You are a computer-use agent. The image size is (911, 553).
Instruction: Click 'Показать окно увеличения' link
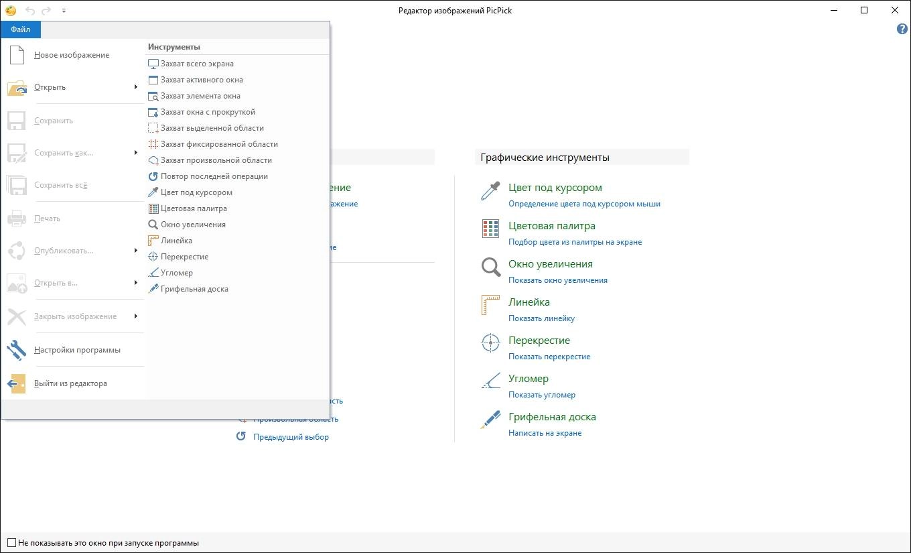click(x=558, y=280)
